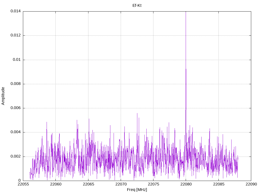Screen dimensions: 258x193
Task: Click the plot title Ef-Kt
Action: pyautogui.click(x=137, y=5)
